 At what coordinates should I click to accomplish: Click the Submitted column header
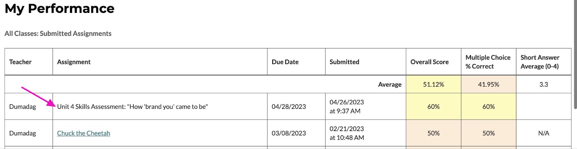click(344, 62)
